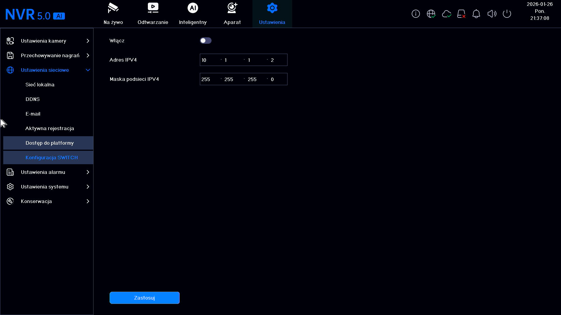This screenshot has width=561, height=315.
Task: Apply changes with Zastosuj button
Action: pyautogui.click(x=145, y=298)
